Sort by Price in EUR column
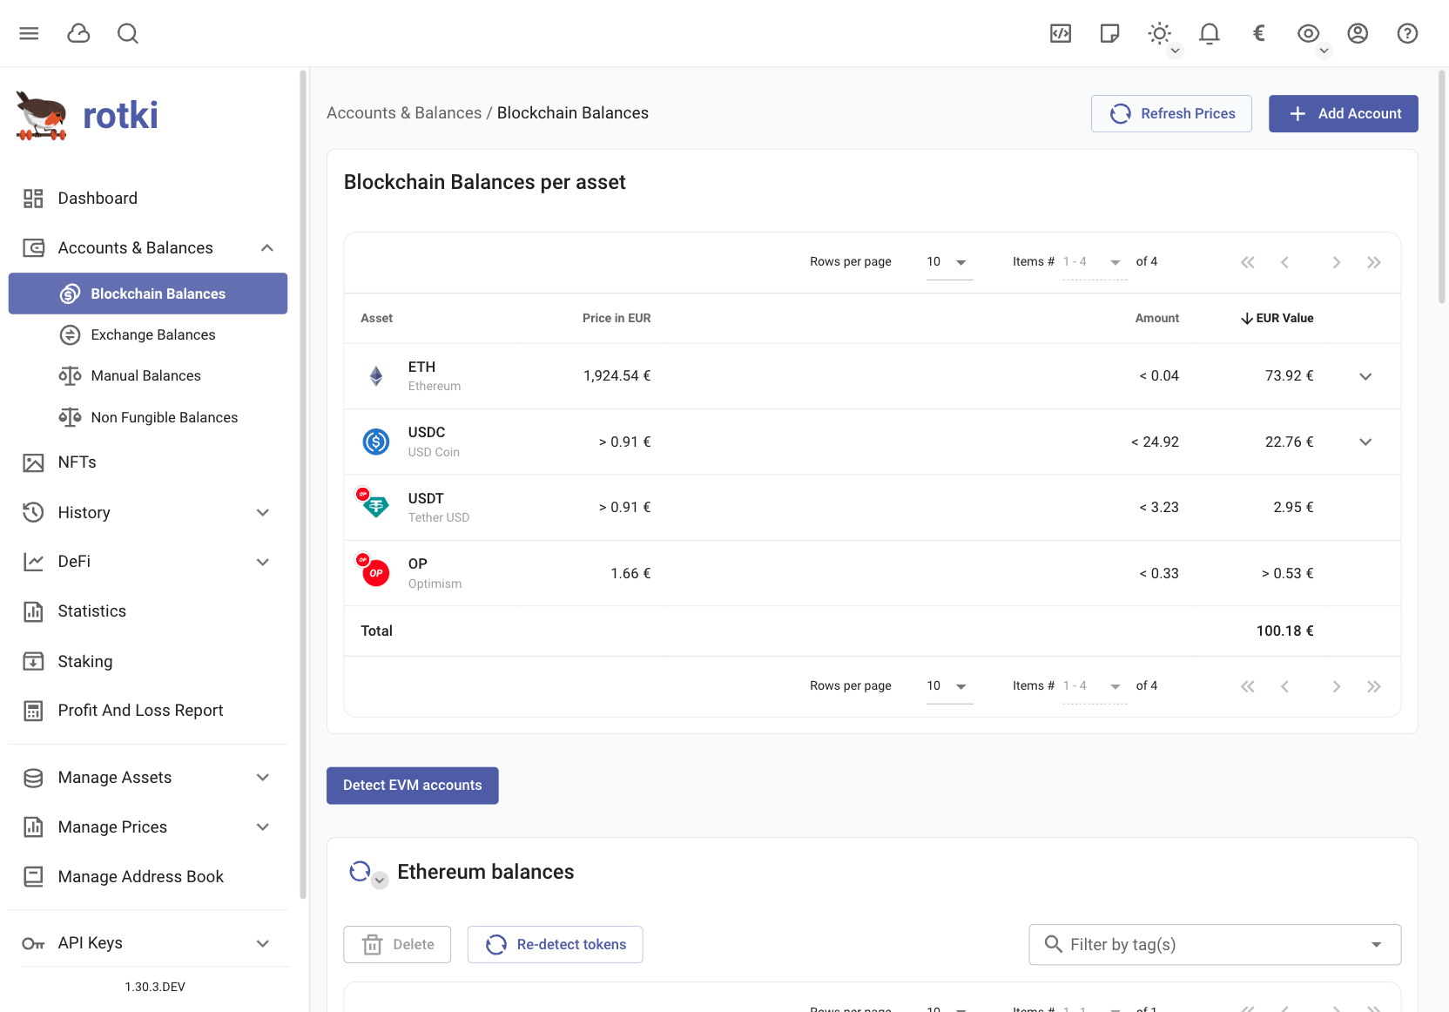Viewport: 1449px width, 1012px height. [617, 318]
